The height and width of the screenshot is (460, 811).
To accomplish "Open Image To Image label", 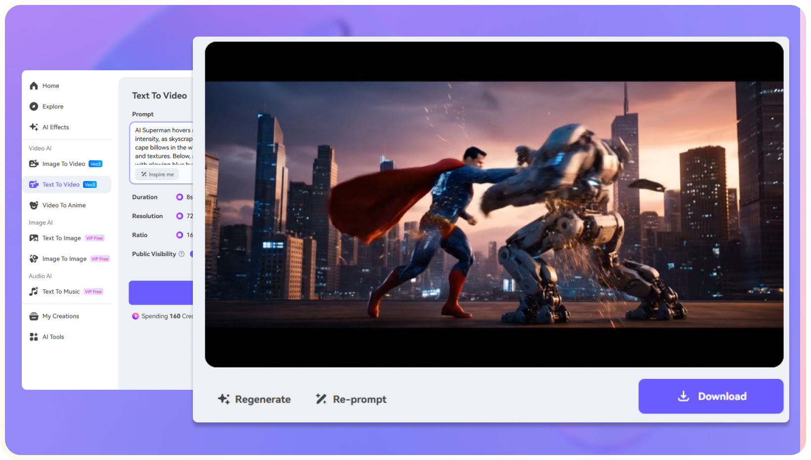I will [64, 259].
